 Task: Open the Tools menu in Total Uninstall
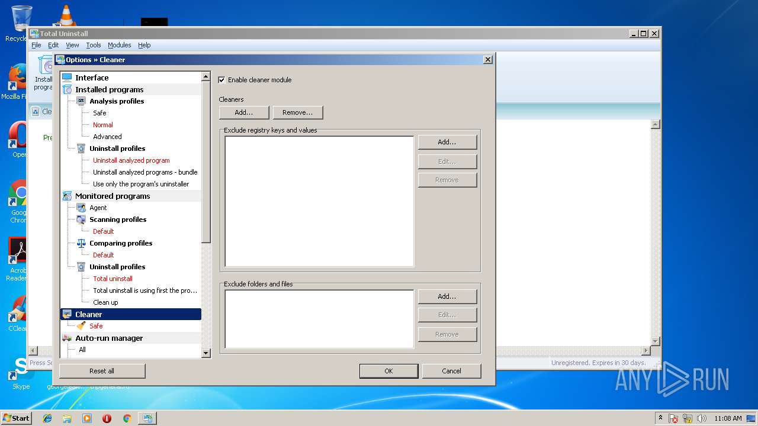pyautogui.click(x=94, y=45)
